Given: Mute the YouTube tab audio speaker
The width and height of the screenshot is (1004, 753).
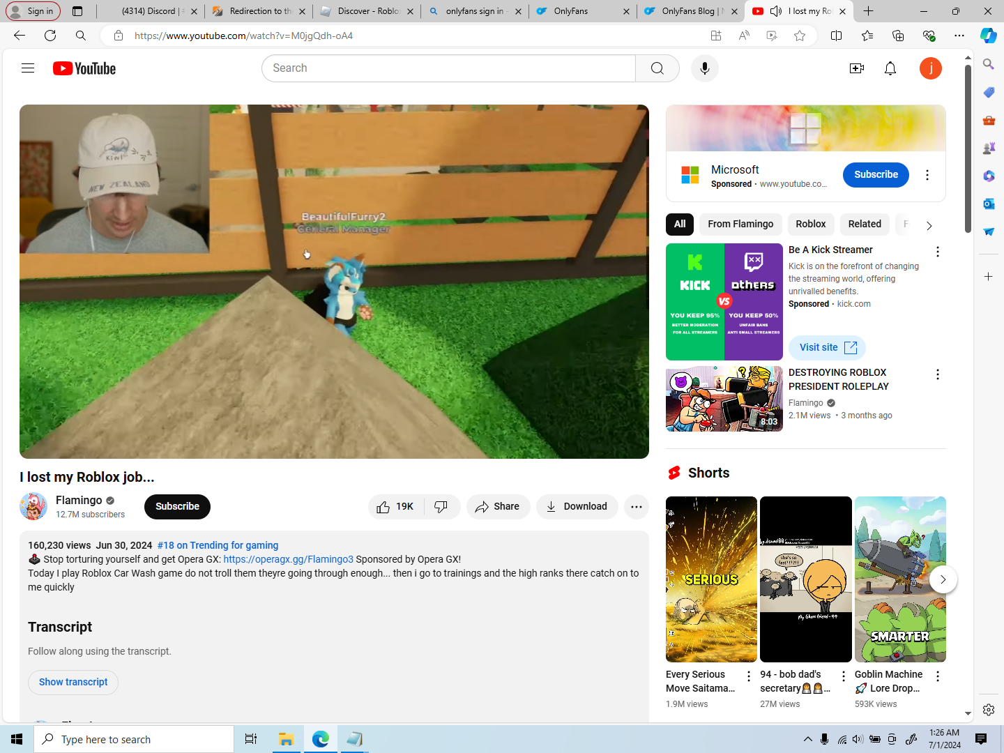Looking at the screenshot, I should (776, 11).
